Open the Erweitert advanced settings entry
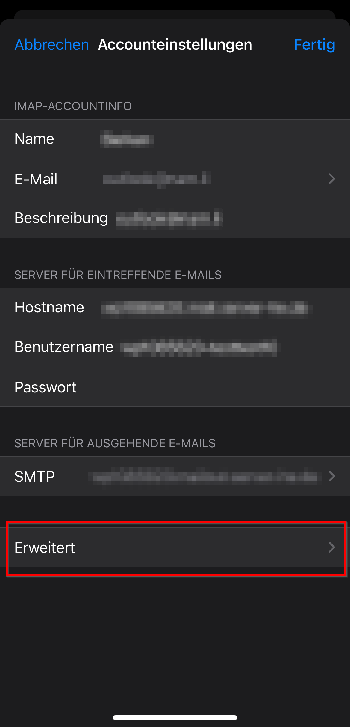Viewport: 350px width, 727px height. pos(175,547)
